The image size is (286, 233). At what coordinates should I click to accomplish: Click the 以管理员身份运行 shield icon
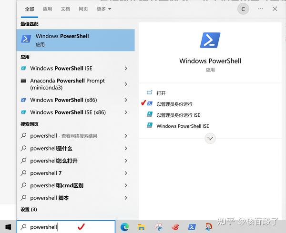coord(150,103)
